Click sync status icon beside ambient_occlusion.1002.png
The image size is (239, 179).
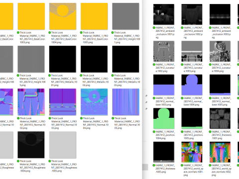pos(182,28)
